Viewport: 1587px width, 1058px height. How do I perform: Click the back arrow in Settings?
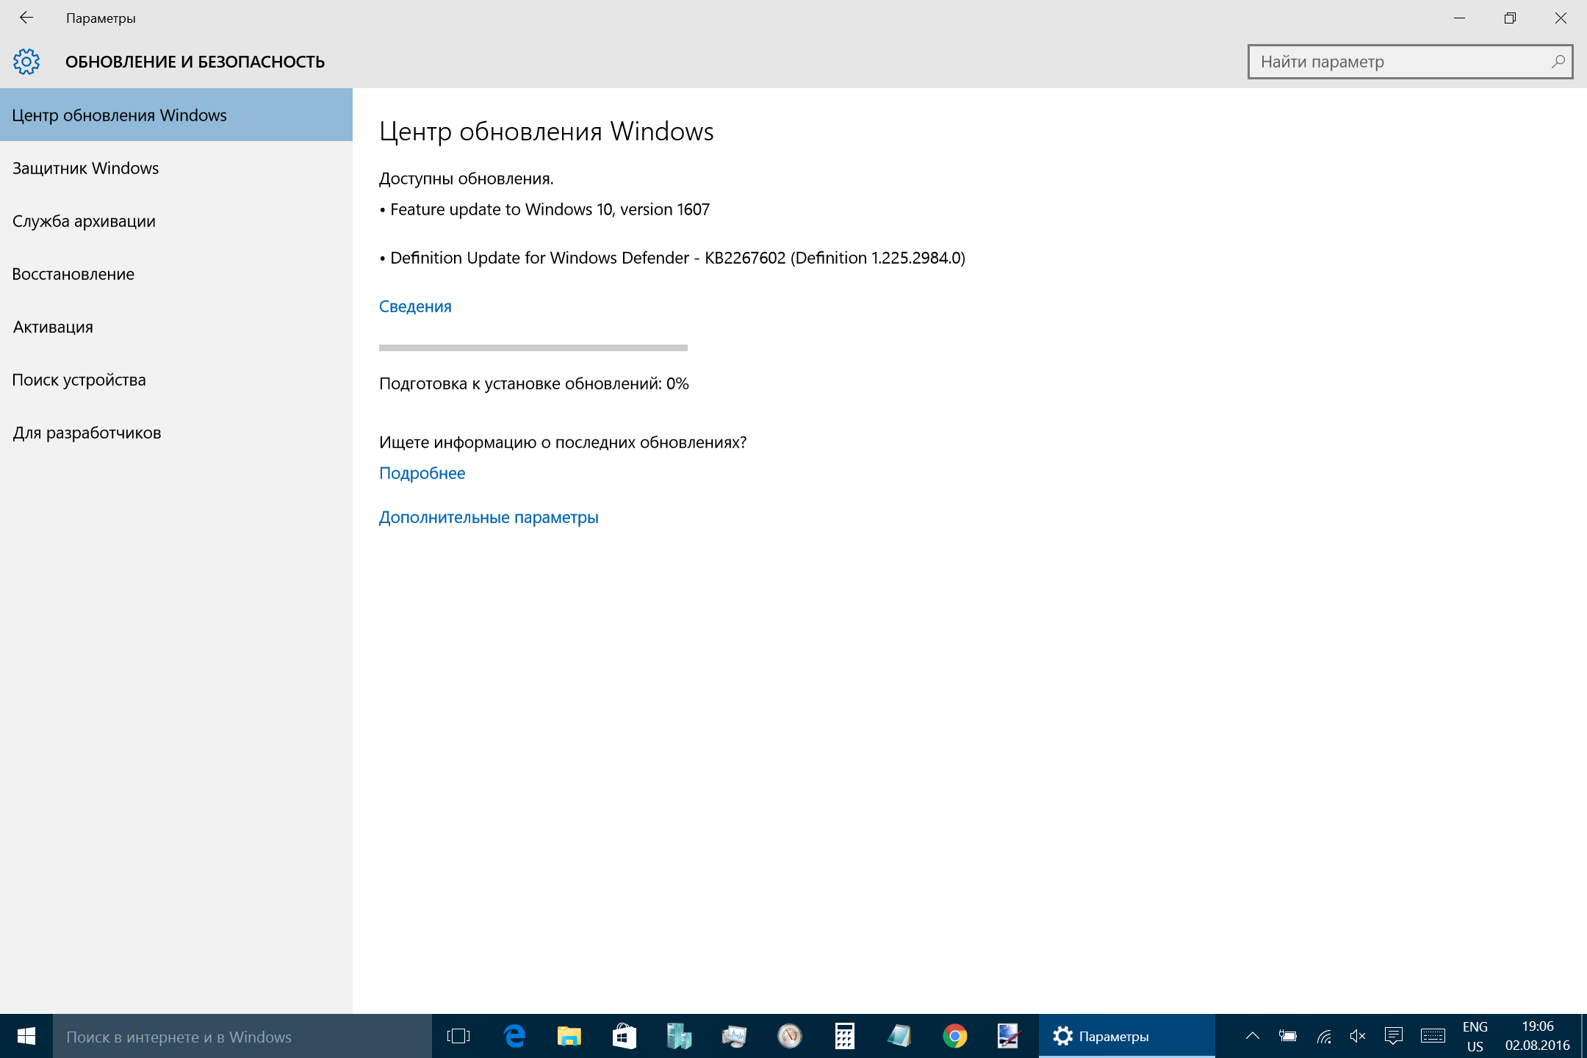26,18
